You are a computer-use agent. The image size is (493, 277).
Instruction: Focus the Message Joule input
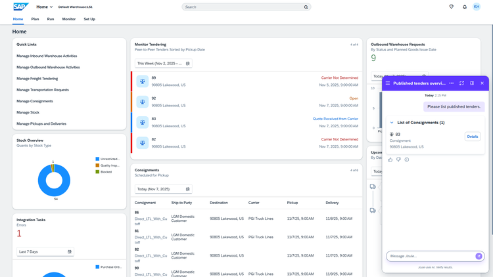click(x=431, y=256)
